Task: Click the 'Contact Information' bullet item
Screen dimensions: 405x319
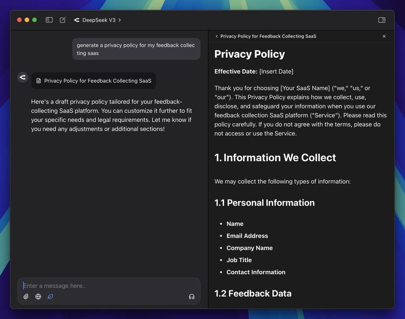Action: coord(256,272)
